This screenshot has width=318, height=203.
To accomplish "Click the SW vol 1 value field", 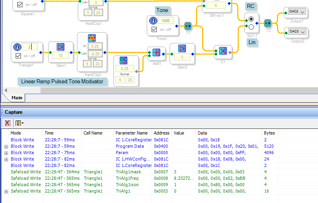I will click(216, 5).
